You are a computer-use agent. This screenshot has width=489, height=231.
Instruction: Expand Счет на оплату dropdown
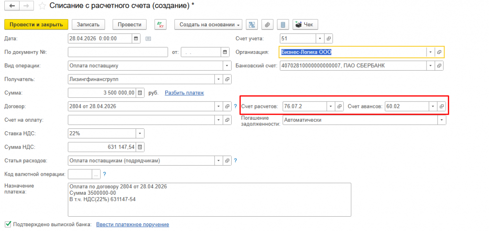pyautogui.click(x=219, y=120)
